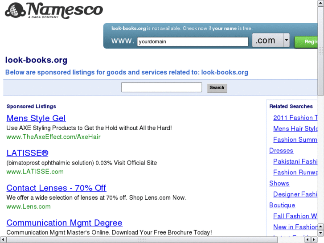This screenshot has height=243, width=324.
Task: Click the horizontal scrollbar right arrow
Action: click(x=314, y=240)
